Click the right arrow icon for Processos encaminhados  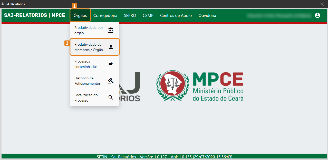click(111, 64)
